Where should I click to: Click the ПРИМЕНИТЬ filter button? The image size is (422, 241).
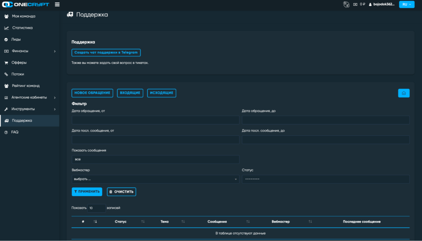tap(87, 192)
